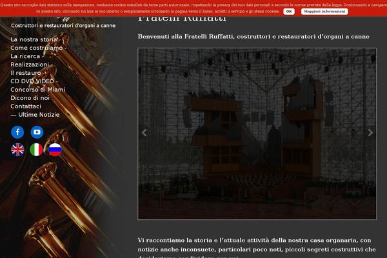
Task: Expand the CD DVD VIDEO submenu arrow
Action: tap(57, 82)
